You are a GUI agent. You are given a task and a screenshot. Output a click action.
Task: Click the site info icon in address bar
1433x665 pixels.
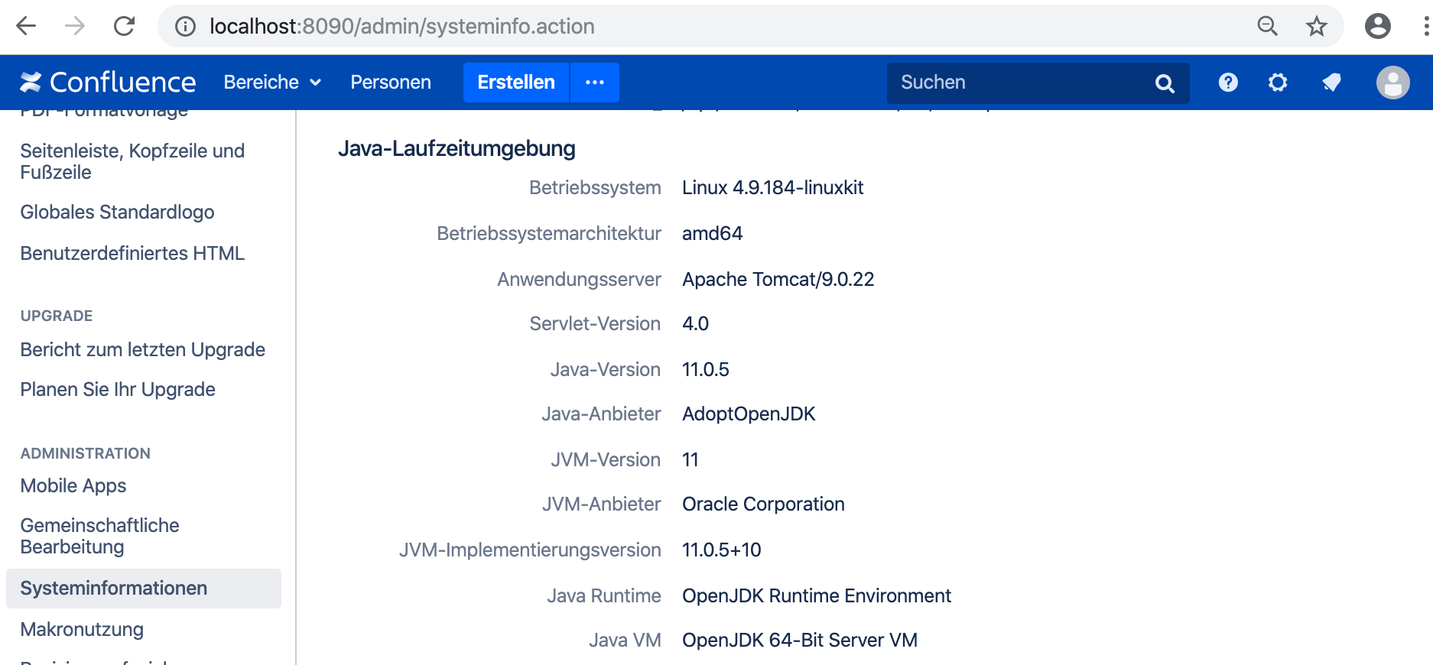(185, 27)
